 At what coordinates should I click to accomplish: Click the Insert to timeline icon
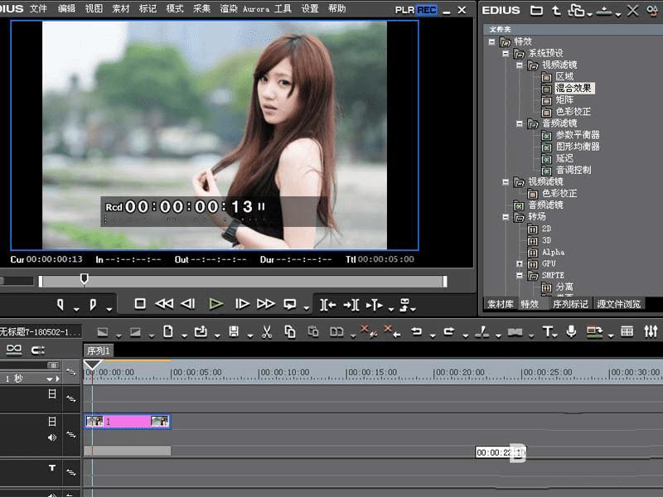pyautogui.click(x=327, y=305)
